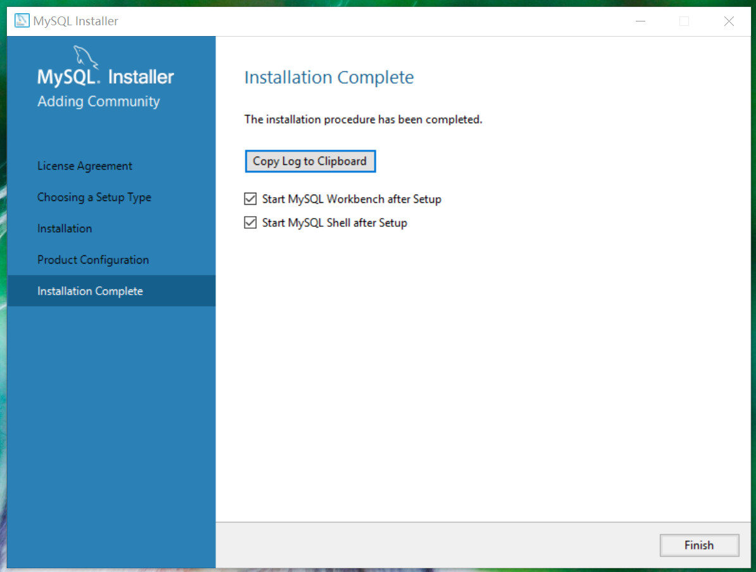Uncheck Start MySQL Workbench after Setup

pos(251,199)
